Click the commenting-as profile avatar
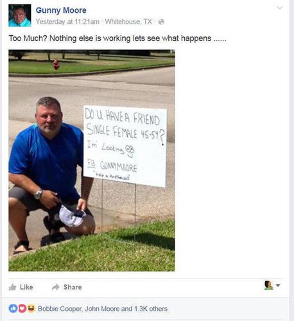This screenshot has height=321, width=294. [x=268, y=285]
